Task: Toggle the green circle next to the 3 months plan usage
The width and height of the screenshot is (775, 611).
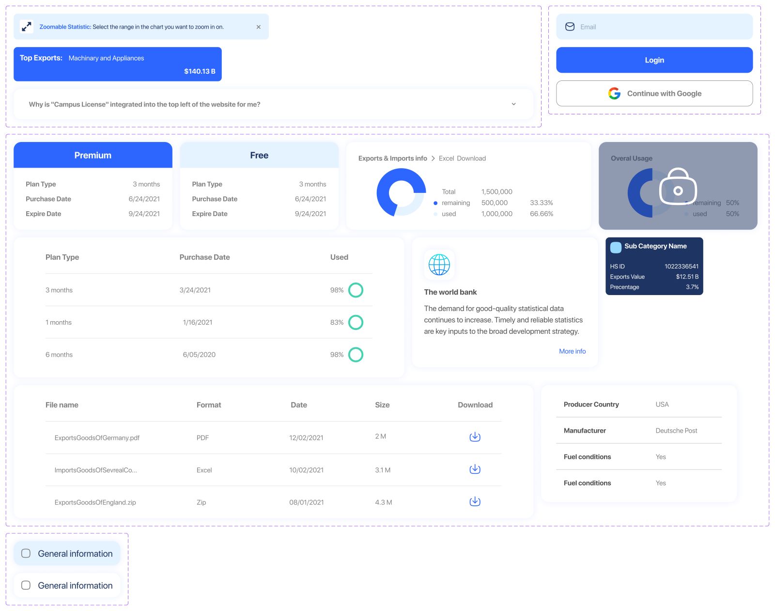Action: 356,290
